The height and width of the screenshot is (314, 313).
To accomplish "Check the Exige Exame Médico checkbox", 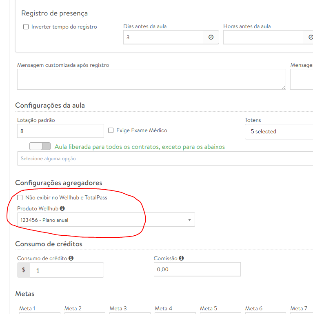I will tap(111, 130).
